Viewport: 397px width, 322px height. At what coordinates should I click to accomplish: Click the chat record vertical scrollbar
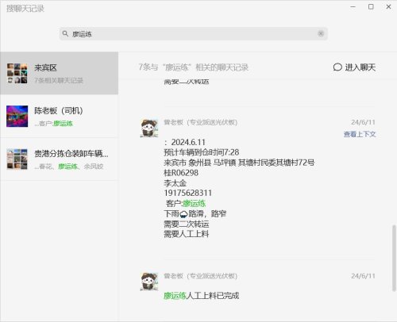394,258
